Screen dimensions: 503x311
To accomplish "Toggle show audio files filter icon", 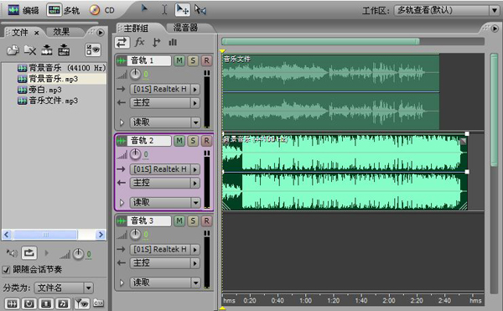I will click(12, 303).
